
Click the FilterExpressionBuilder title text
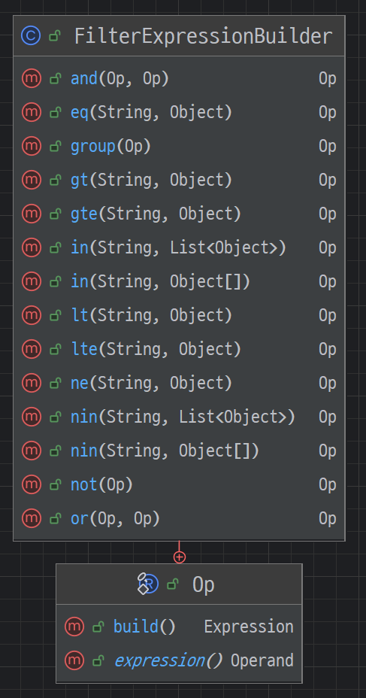tap(203, 35)
